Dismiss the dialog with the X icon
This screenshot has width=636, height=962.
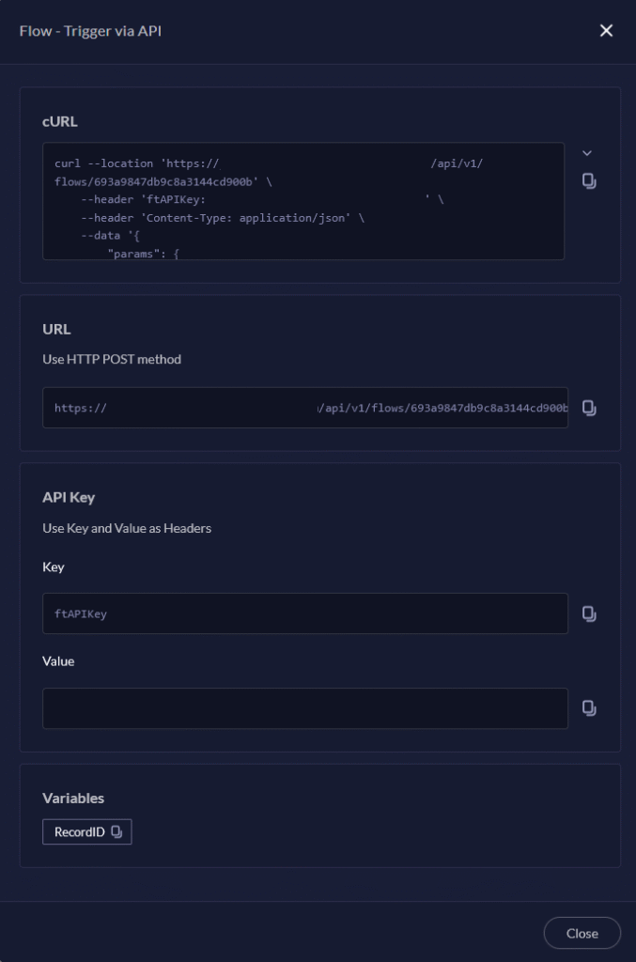(x=606, y=30)
